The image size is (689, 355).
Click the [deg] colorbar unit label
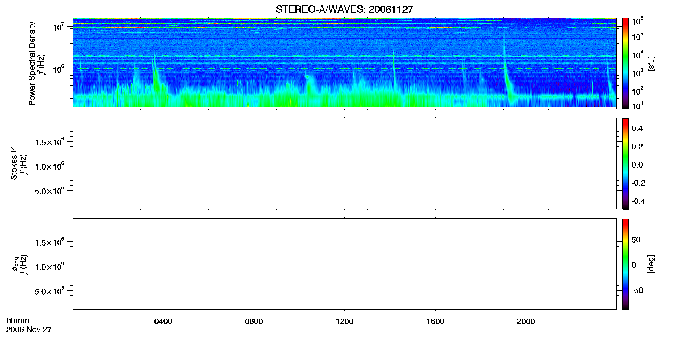(x=651, y=264)
